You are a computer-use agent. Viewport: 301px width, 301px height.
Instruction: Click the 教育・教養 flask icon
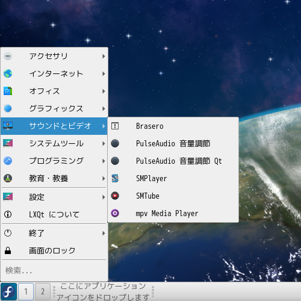[x=8, y=178]
